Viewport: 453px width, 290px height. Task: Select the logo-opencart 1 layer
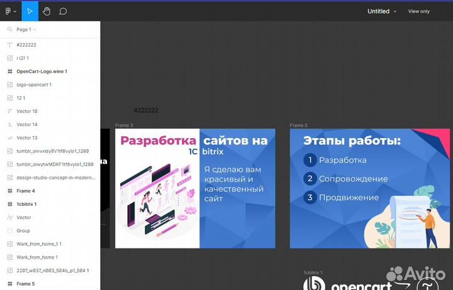point(50,85)
